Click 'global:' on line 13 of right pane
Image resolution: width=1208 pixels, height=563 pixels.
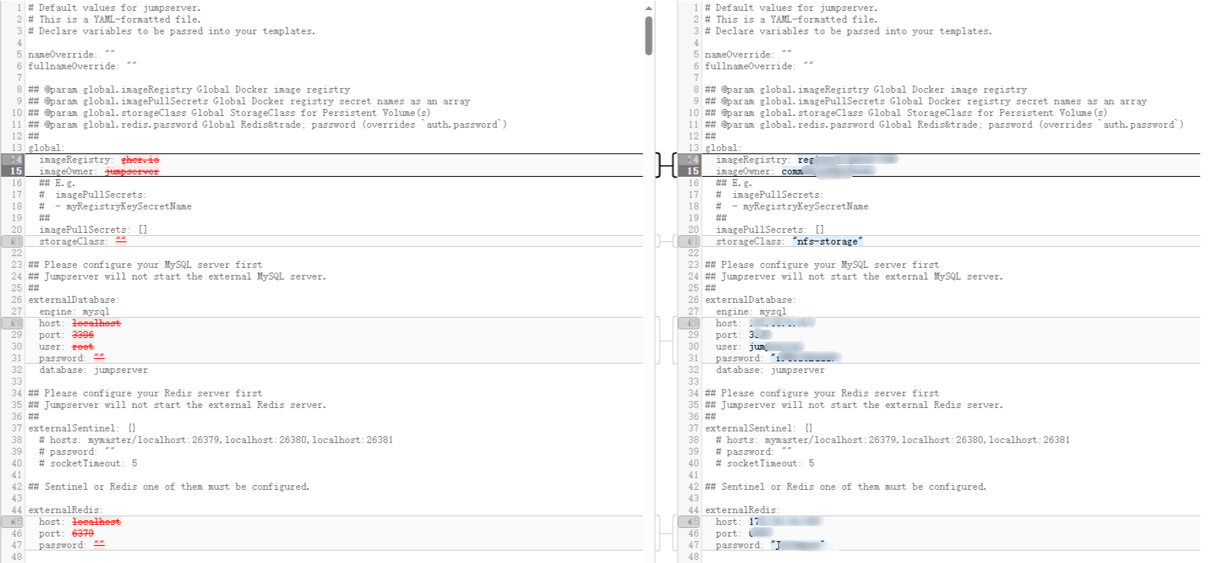724,148
